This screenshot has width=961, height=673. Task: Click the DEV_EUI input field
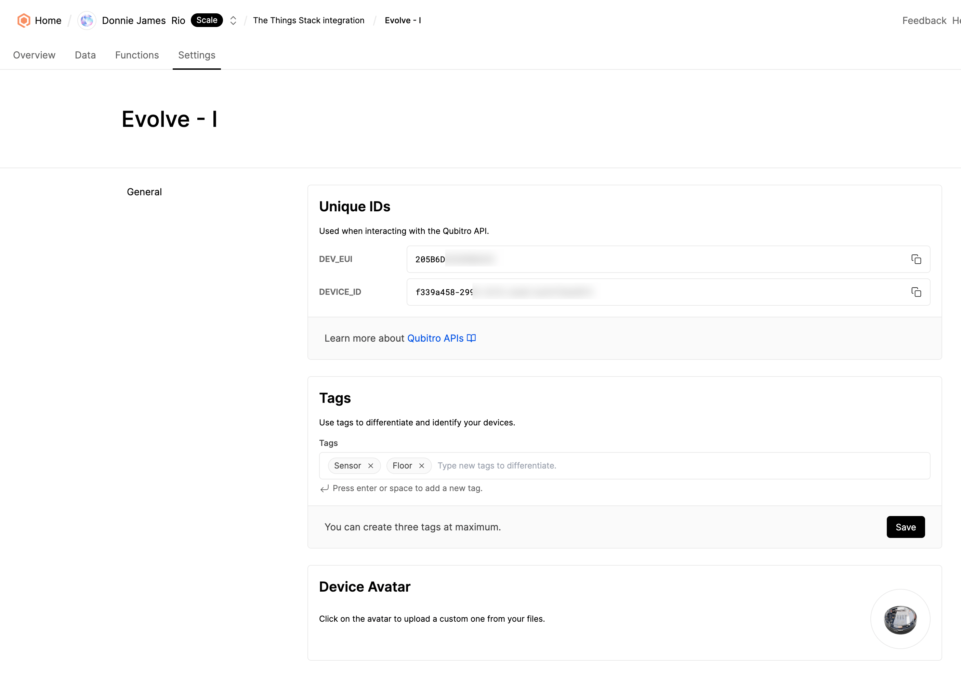(657, 259)
